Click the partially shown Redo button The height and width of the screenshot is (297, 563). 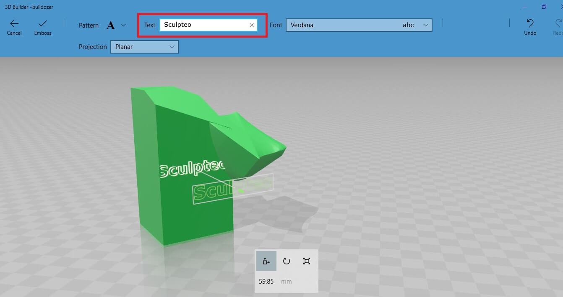coord(558,27)
